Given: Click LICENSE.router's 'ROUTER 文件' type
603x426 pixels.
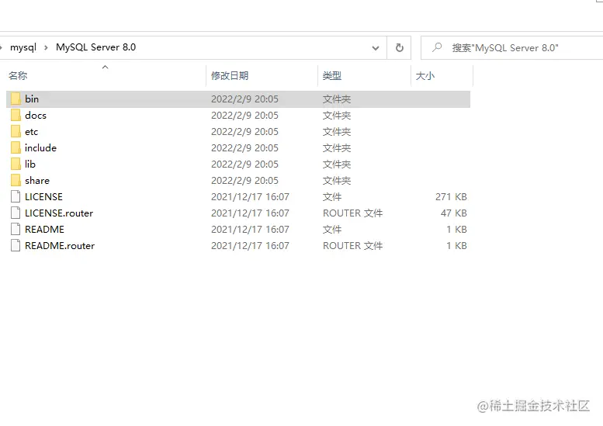Looking at the screenshot, I should tap(352, 213).
